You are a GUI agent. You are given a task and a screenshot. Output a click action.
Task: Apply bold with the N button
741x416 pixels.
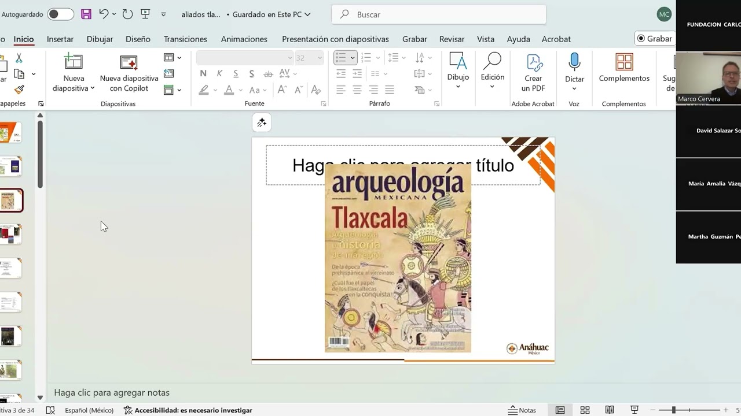(203, 73)
